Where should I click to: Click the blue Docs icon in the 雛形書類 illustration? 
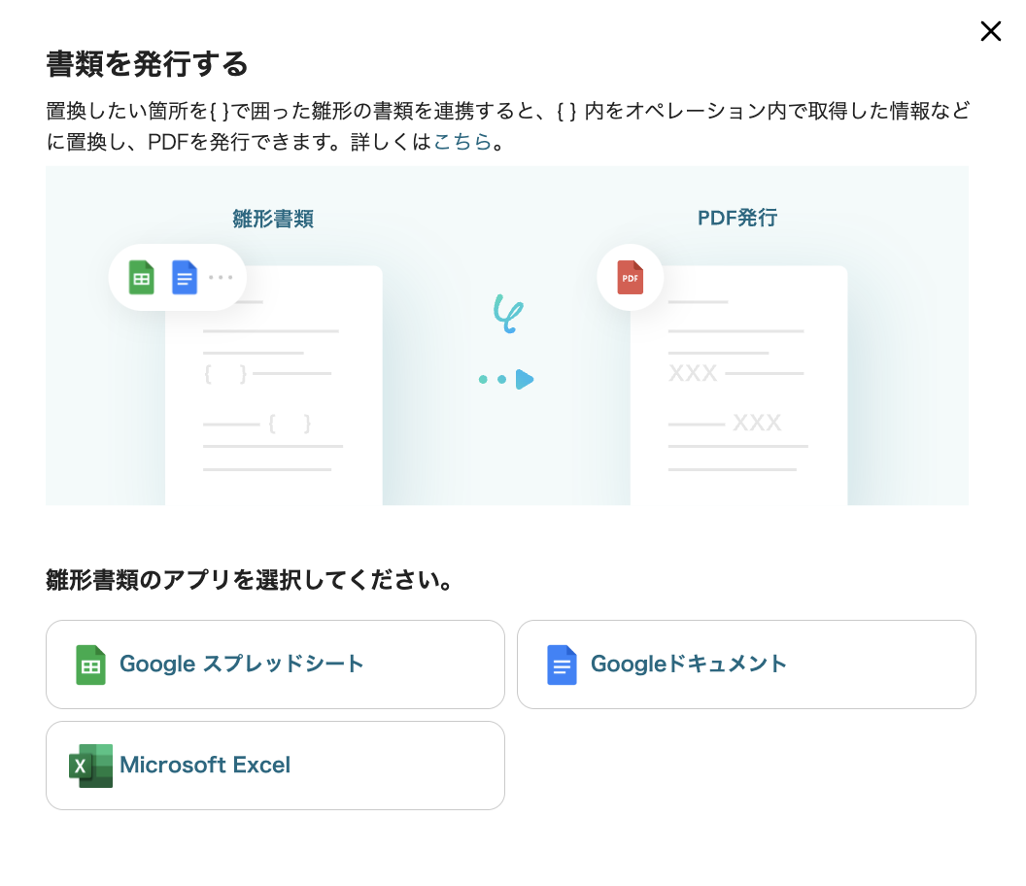[185, 278]
